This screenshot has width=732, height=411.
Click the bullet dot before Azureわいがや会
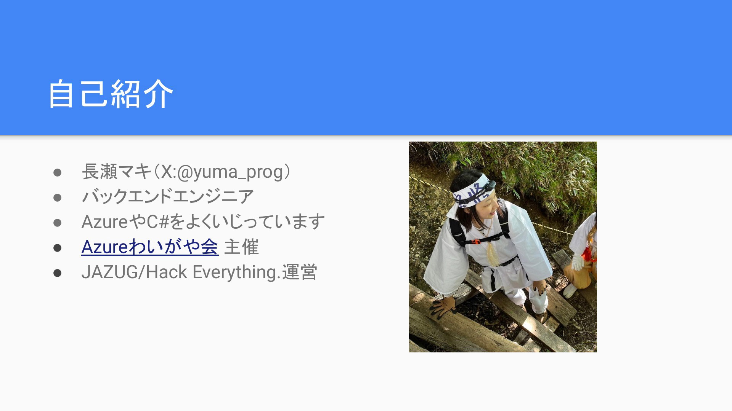pyautogui.click(x=58, y=248)
